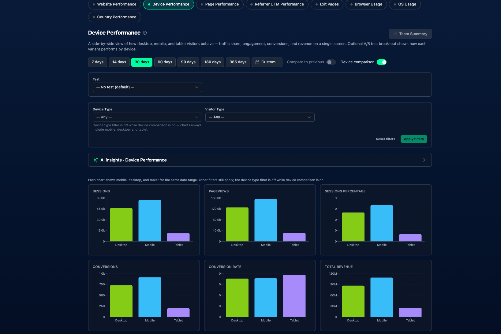Viewport: 501px width, 334px height.
Task: Click the sparkle icon in Team Summary button
Action: [395, 34]
